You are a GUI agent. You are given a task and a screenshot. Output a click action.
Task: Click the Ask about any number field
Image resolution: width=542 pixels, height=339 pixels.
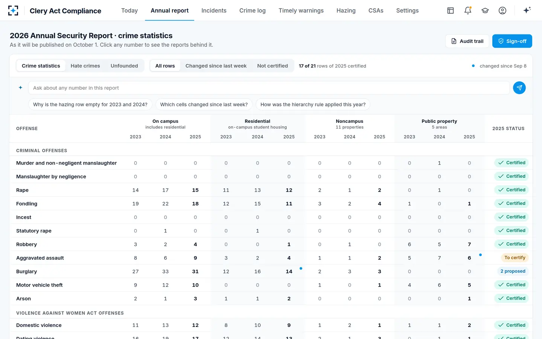269,88
